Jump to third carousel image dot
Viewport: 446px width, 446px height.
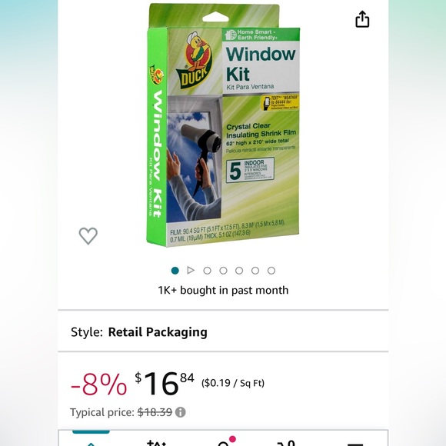click(207, 271)
